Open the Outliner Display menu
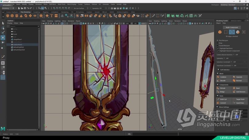 click(x=10, y=23)
